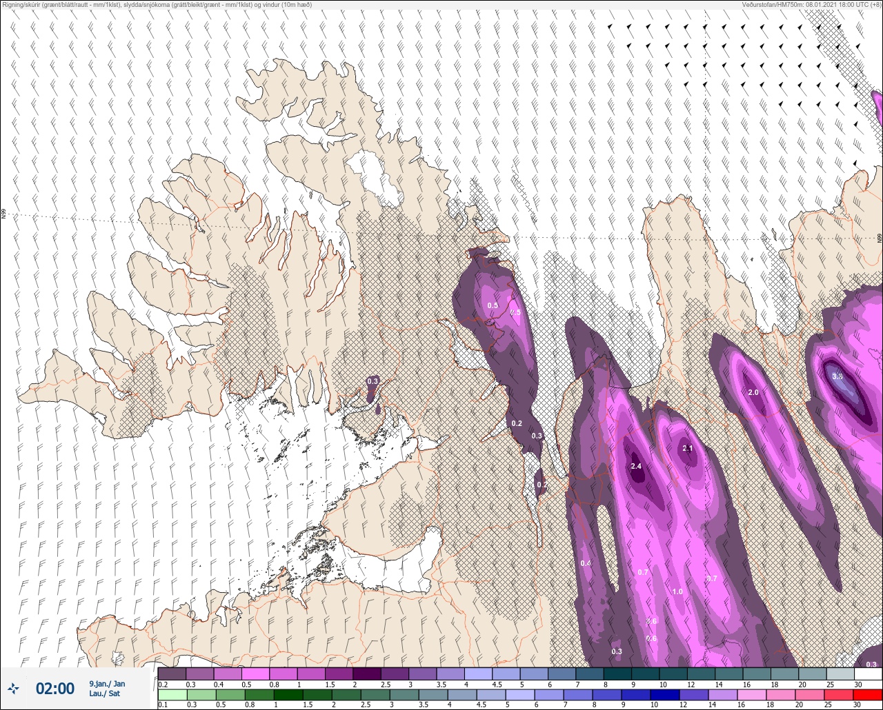Viewport: 883px width, 710px height.
Task: Click the 2.4 precipitation value on the map
Action: coord(636,467)
